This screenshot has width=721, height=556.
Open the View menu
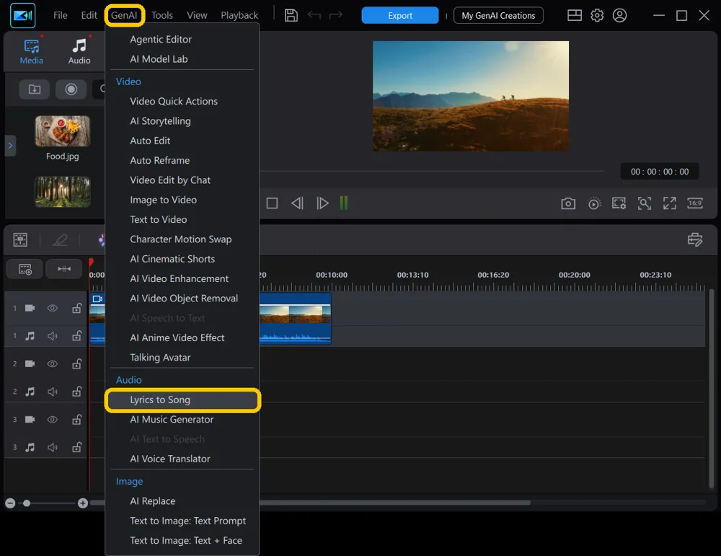(x=197, y=15)
